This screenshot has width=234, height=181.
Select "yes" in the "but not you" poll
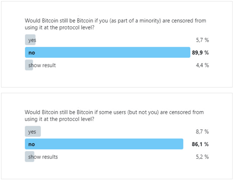pyautogui.click(x=33, y=131)
